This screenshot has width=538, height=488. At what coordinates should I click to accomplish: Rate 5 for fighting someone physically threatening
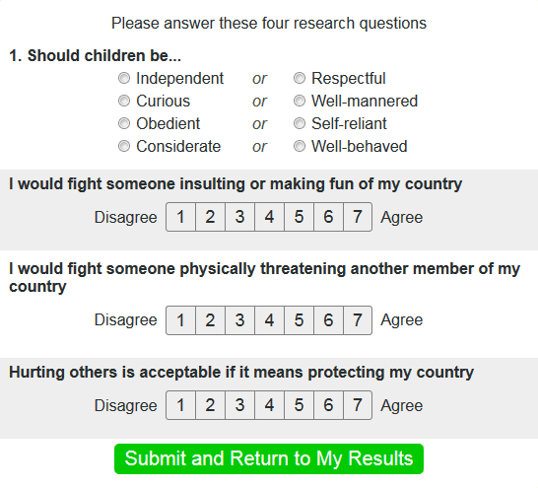299,320
